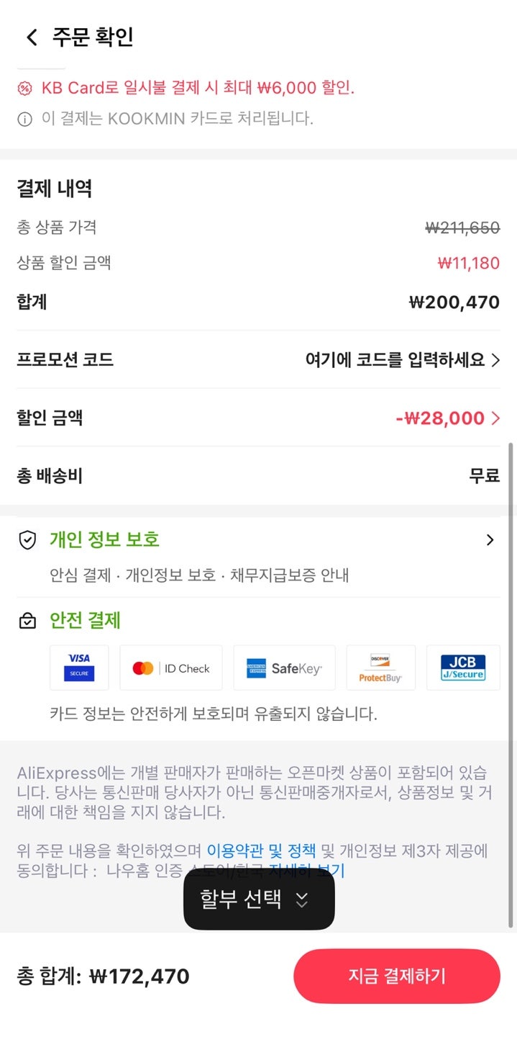Click the privacy protection shield icon
Screen dimensions: 517x1037
(x=27, y=540)
